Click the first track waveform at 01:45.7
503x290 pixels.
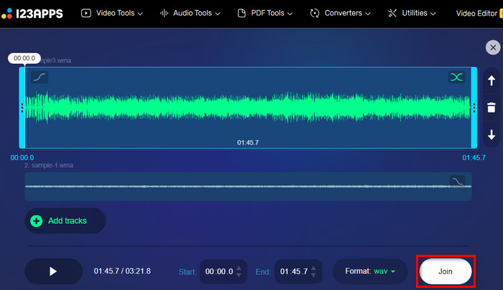248,108
